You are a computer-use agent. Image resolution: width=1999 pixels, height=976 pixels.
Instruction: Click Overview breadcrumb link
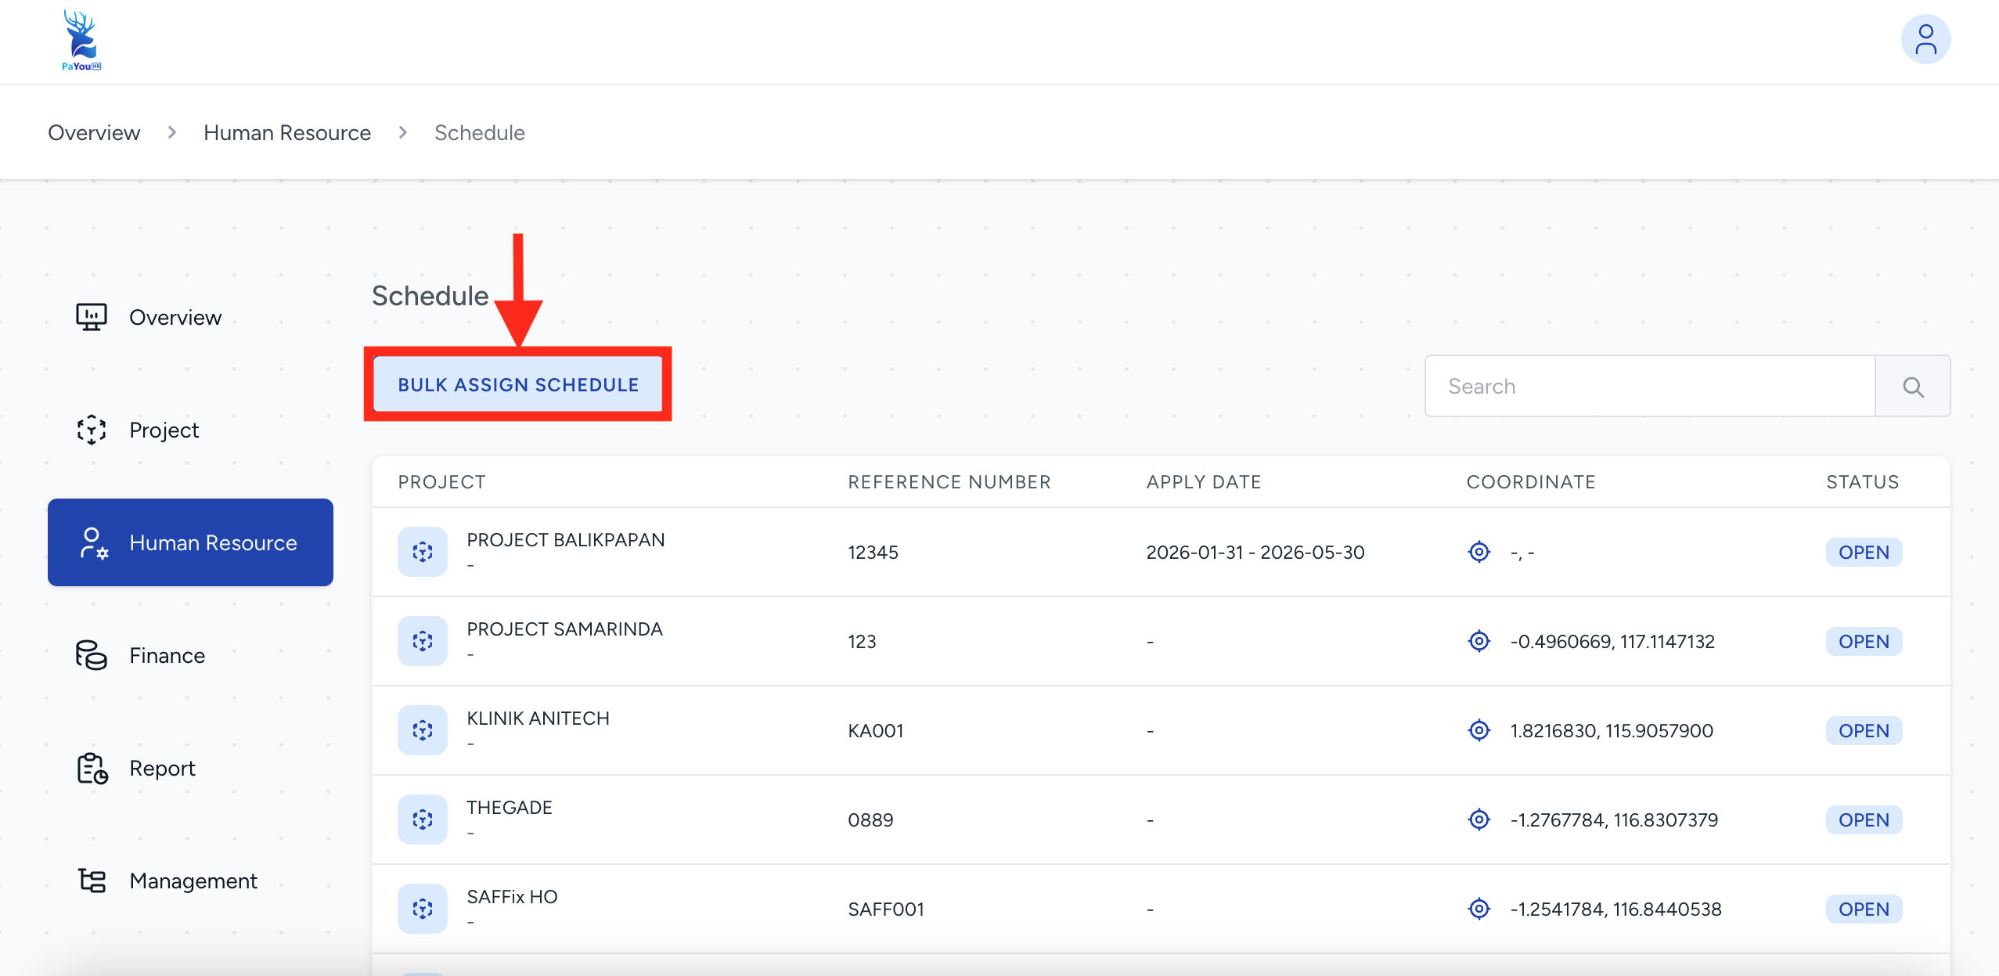click(94, 133)
